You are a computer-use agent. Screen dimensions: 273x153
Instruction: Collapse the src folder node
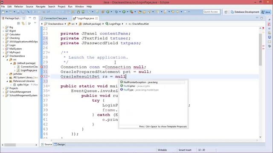point(7,59)
